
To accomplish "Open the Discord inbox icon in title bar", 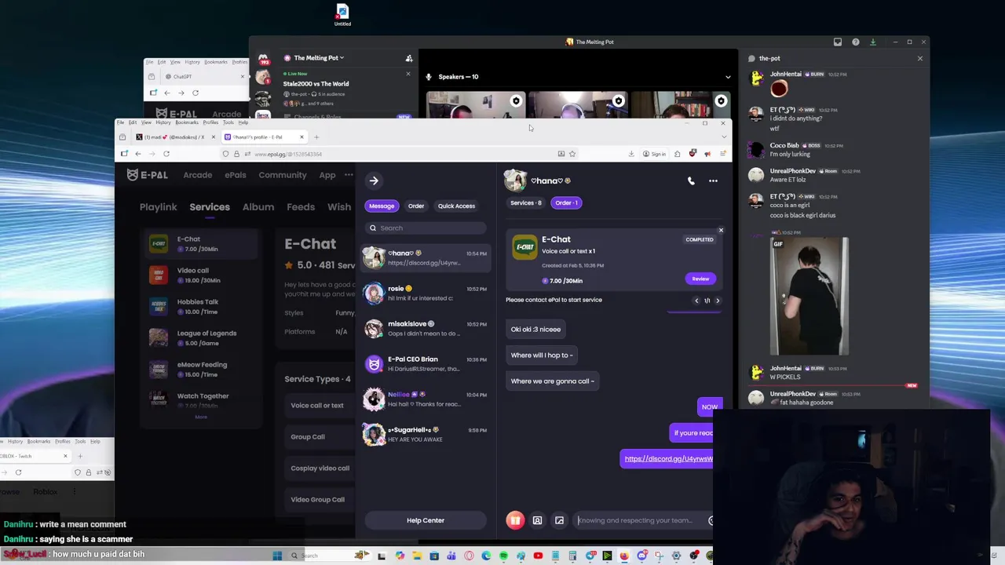I will 838,42.
